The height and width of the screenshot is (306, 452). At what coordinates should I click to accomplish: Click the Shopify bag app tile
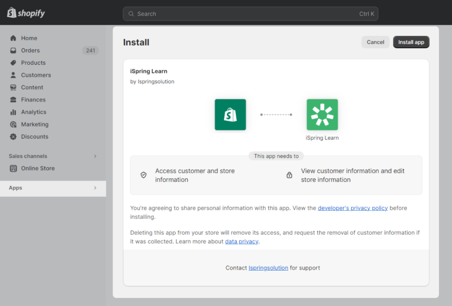231,115
